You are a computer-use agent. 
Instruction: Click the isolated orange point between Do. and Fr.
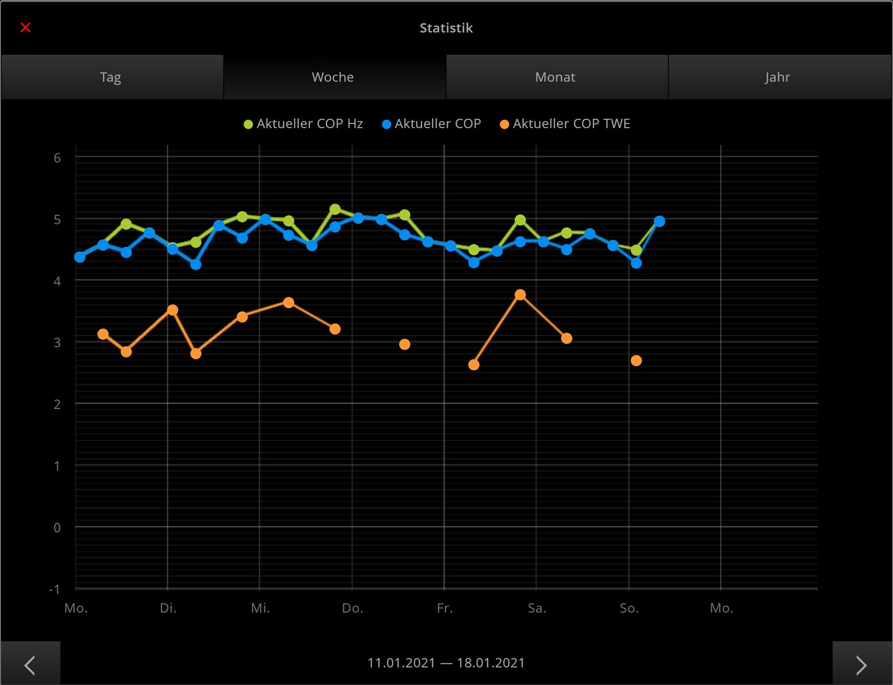point(404,345)
